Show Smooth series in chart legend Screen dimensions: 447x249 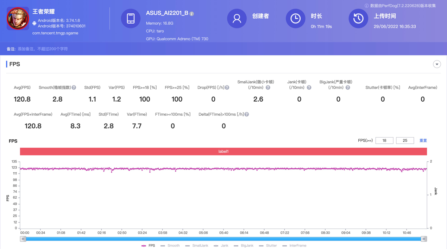tap(170, 245)
